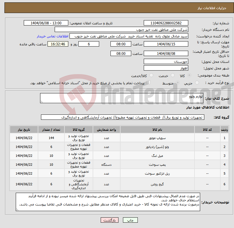Click the شماره نیاز number field
This screenshot has width=234, height=228.
point(166,23)
